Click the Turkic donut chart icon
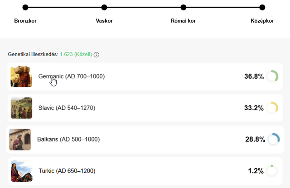290x188 pixels. (272, 171)
